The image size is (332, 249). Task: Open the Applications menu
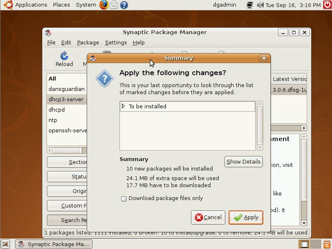click(31, 5)
